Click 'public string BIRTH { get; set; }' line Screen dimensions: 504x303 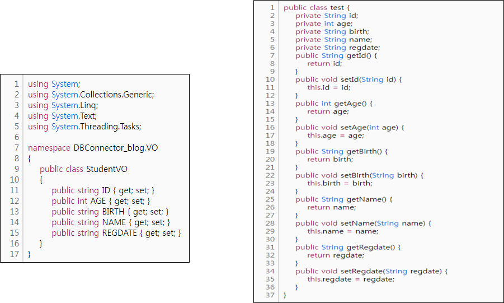pyautogui.click(x=110, y=212)
